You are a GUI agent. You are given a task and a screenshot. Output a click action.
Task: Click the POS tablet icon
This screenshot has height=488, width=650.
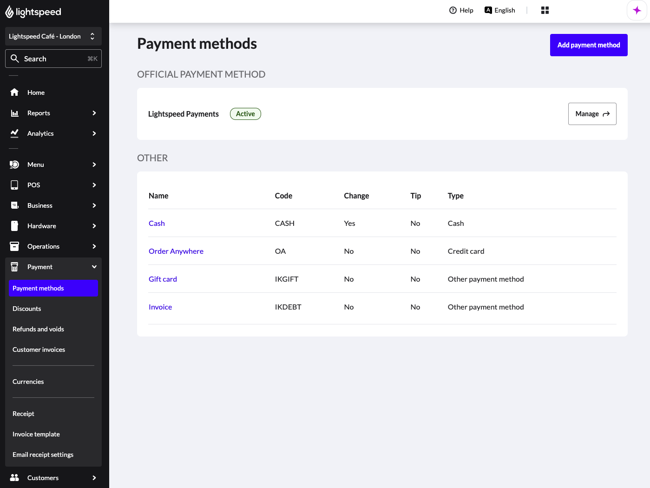[14, 185]
